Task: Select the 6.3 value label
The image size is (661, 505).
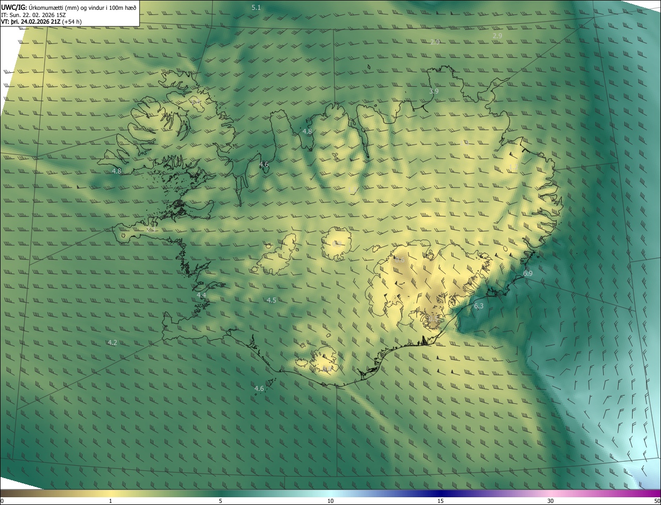Action: coord(479,306)
